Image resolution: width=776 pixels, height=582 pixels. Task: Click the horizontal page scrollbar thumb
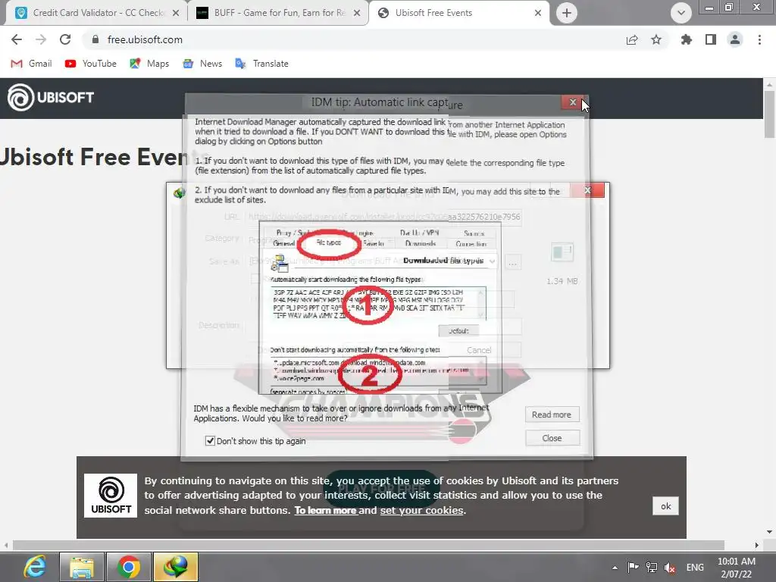click(x=368, y=546)
